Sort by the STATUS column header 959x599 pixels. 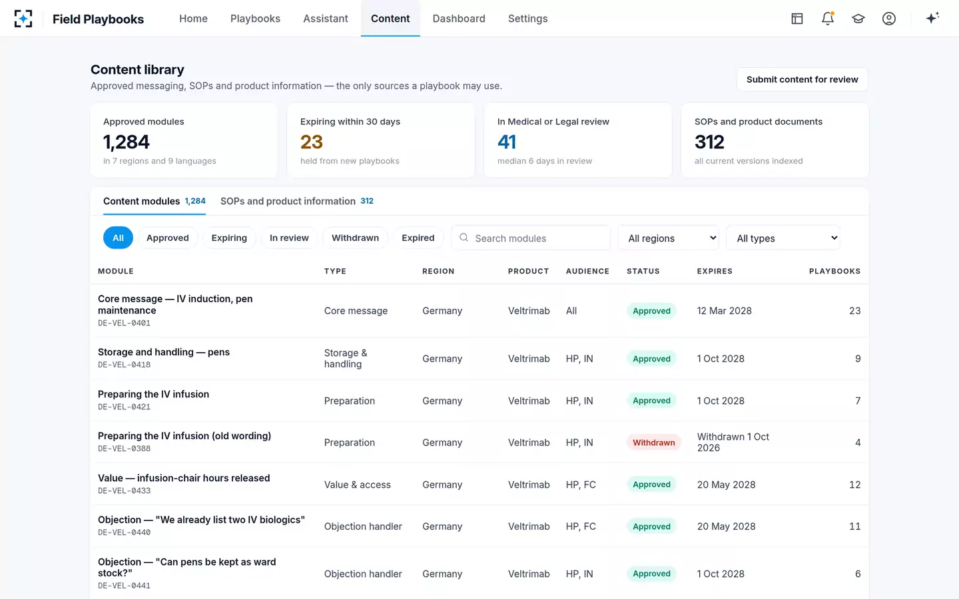tap(643, 271)
